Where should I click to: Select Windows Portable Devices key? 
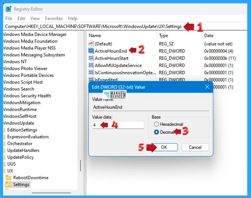[x=28, y=75]
